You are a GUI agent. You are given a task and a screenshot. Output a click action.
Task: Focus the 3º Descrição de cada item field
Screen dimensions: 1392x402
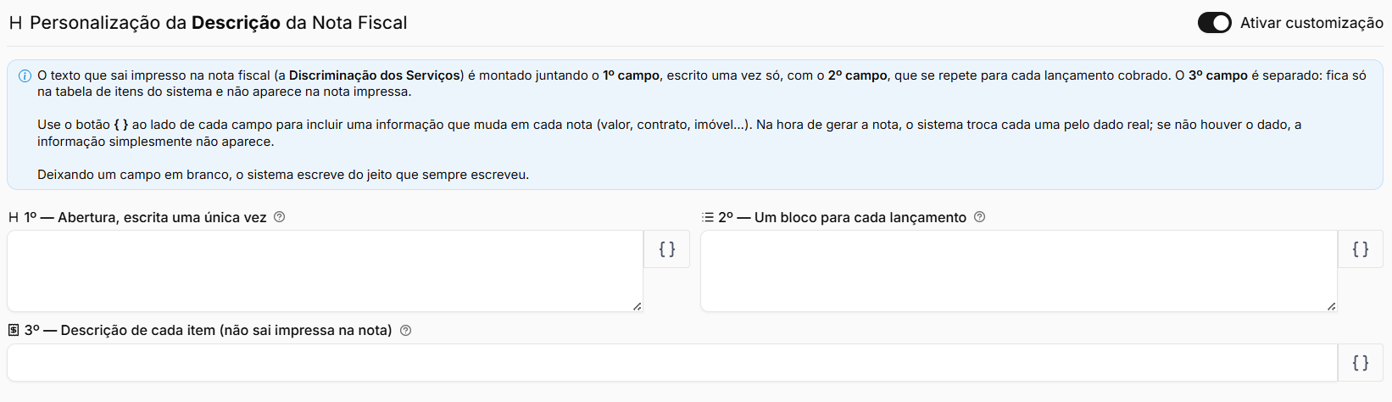pyautogui.click(x=672, y=363)
